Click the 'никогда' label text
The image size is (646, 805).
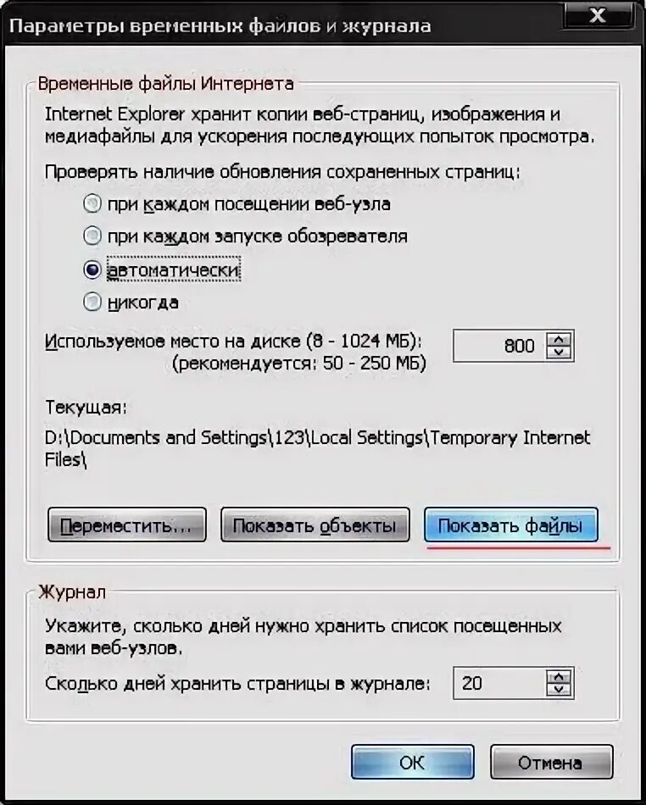(x=143, y=303)
